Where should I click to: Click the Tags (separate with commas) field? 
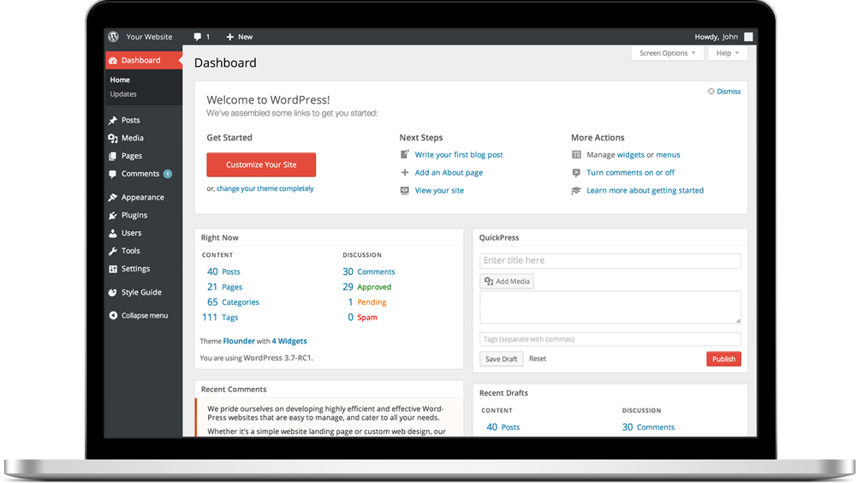tap(610, 339)
